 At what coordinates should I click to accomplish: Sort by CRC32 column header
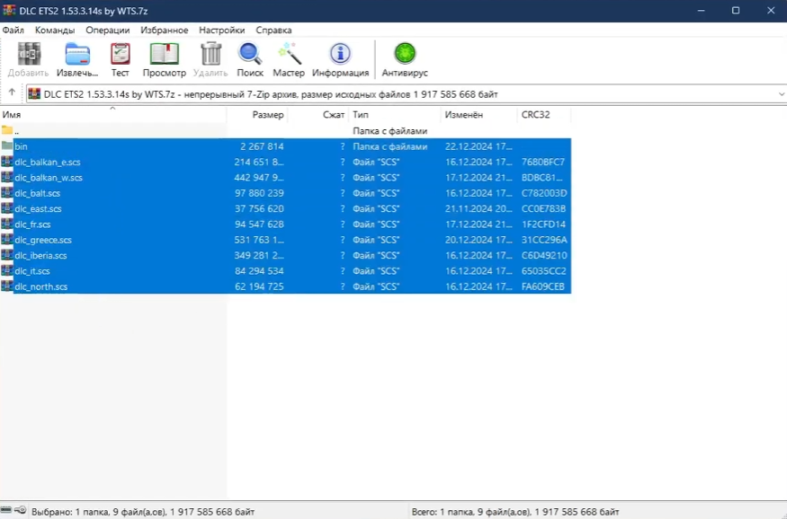tap(543, 115)
